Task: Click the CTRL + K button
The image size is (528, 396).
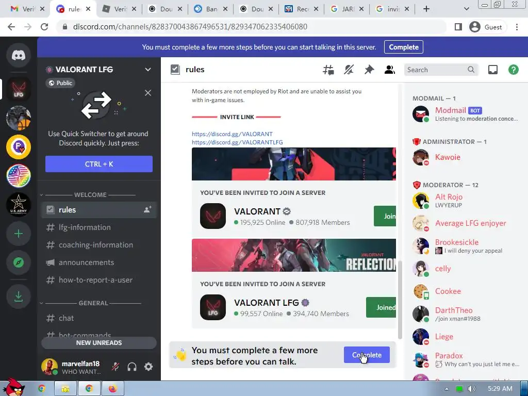Action: 99,164
